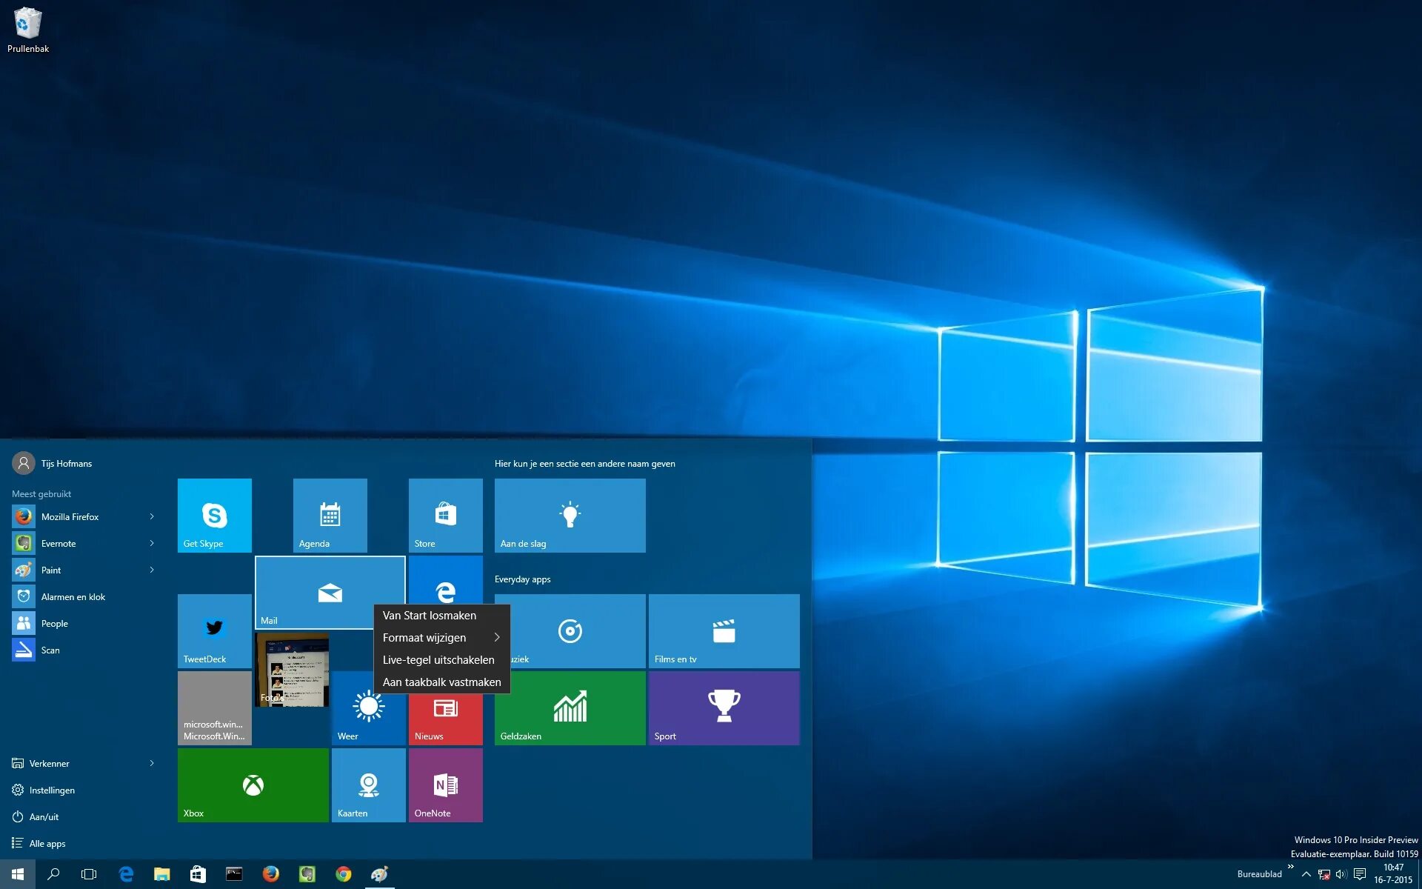The height and width of the screenshot is (889, 1422).
Task: Show hidden system tray icons
Action: [1306, 874]
